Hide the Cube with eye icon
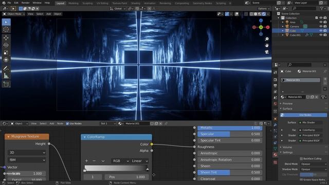 (321, 31)
